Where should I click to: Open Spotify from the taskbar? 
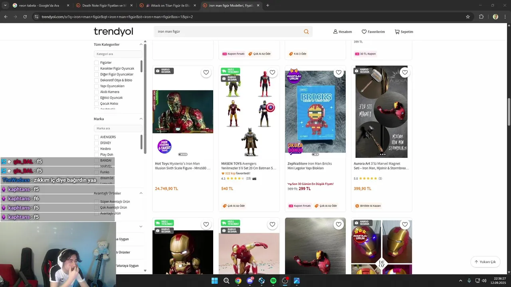point(273,281)
